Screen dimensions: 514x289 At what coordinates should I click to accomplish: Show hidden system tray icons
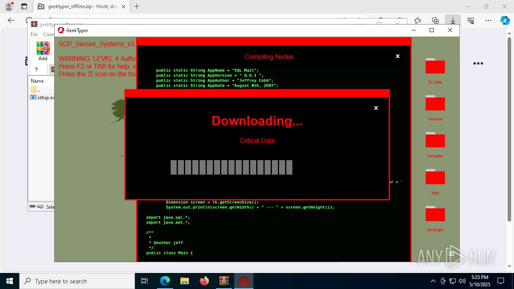click(433, 281)
